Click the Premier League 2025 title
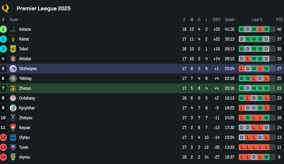Viewport: 284px width, 164px height. (x=44, y=8)
